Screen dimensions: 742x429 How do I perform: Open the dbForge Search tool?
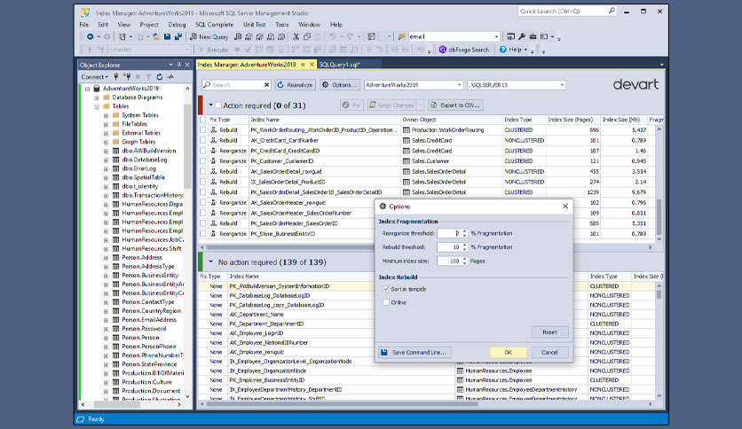pyautogui.click(x=464, y=49)
